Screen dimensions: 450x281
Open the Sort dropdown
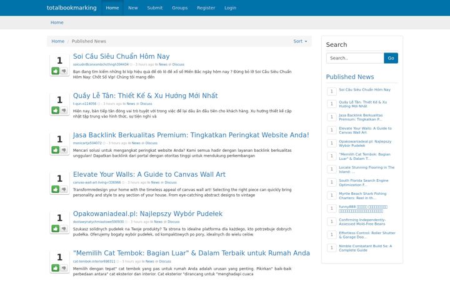[300, 41]
